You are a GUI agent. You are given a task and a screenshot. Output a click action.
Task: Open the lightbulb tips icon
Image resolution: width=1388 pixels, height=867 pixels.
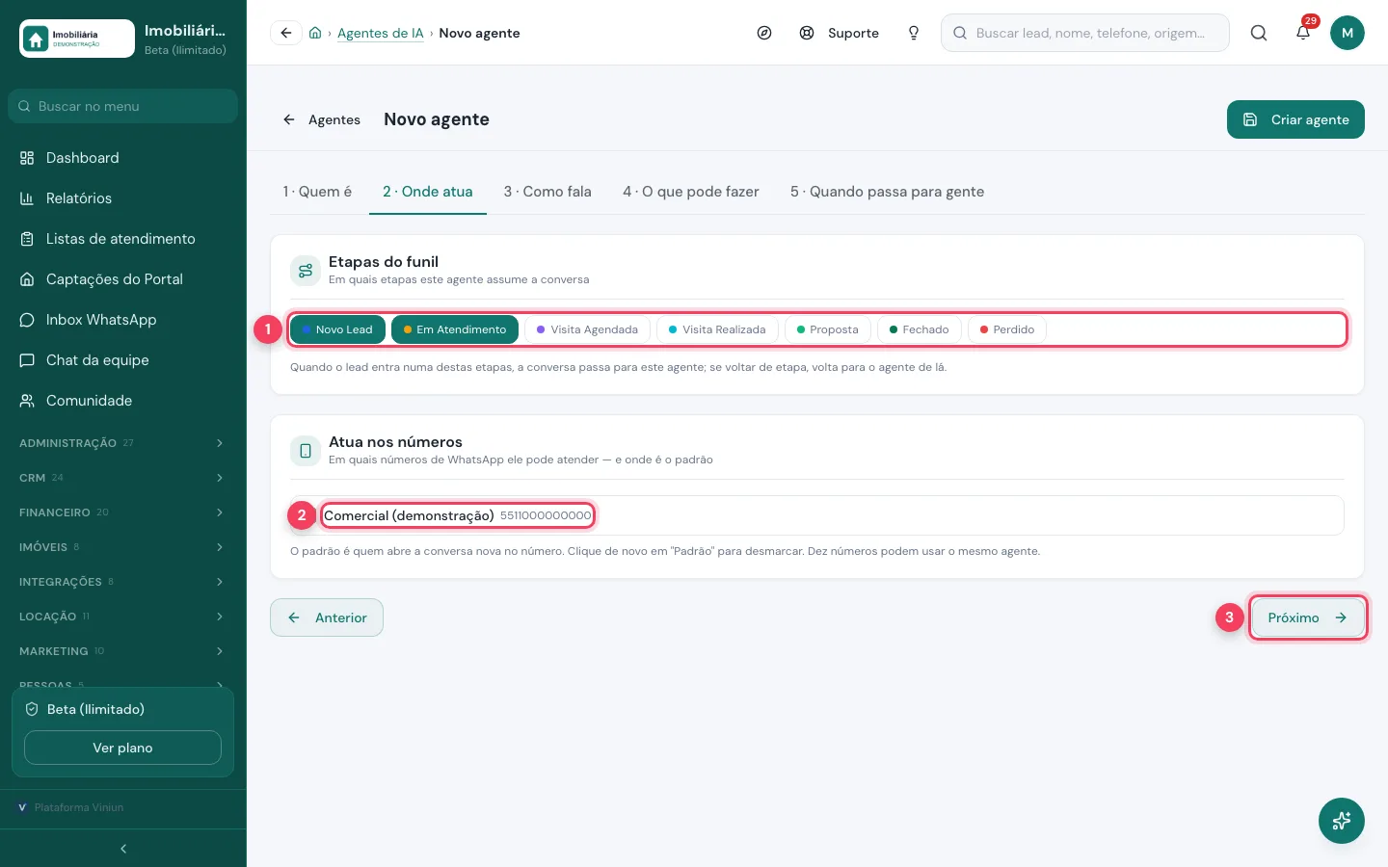[914, 33]
